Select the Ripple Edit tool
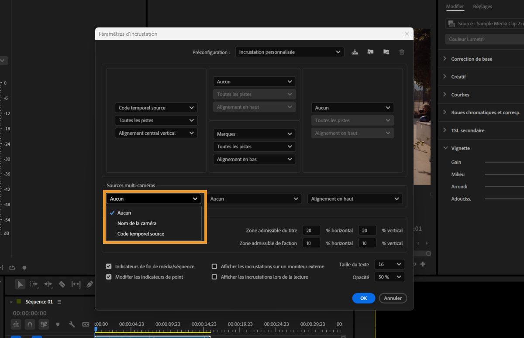 point(48,284)
